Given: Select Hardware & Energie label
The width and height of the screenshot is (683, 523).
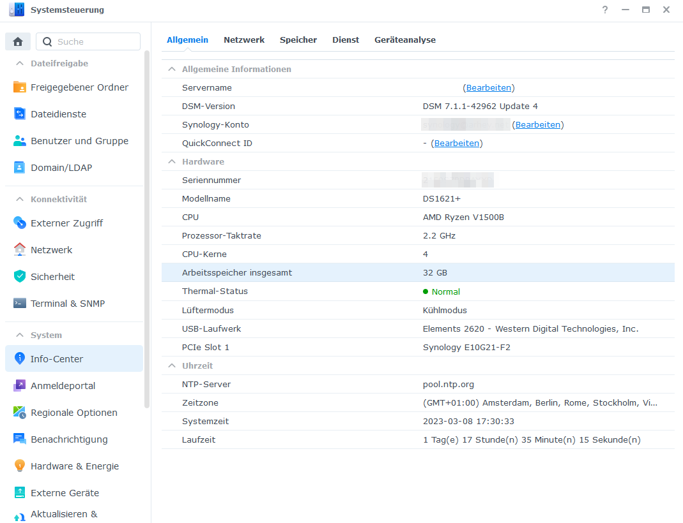Looking at the screenshot, I should tap(75, 466).
